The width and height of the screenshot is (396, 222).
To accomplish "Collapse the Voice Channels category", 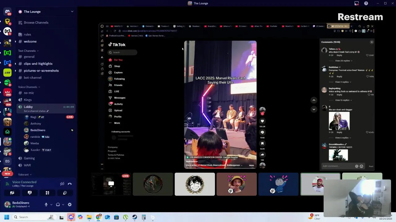I will (x=28, y=87).
